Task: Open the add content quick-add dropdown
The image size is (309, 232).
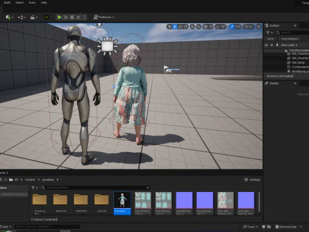Action: [10, 17]
